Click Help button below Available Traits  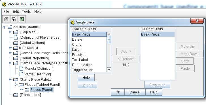86,78
